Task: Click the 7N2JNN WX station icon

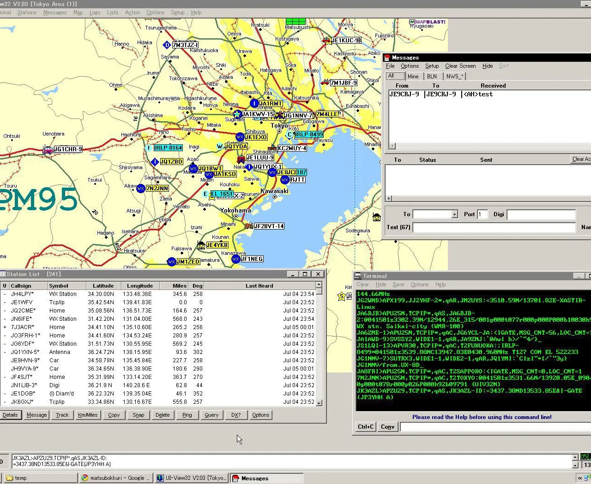Action: 141,189
